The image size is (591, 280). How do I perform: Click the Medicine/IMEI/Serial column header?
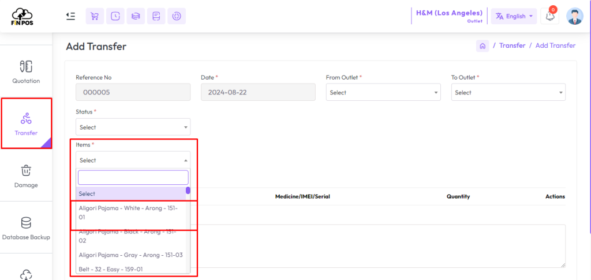click(x=302, y=197)
